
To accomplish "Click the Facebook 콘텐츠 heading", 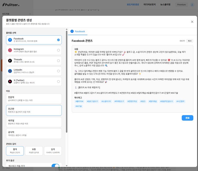I will (x=82, y=41).
